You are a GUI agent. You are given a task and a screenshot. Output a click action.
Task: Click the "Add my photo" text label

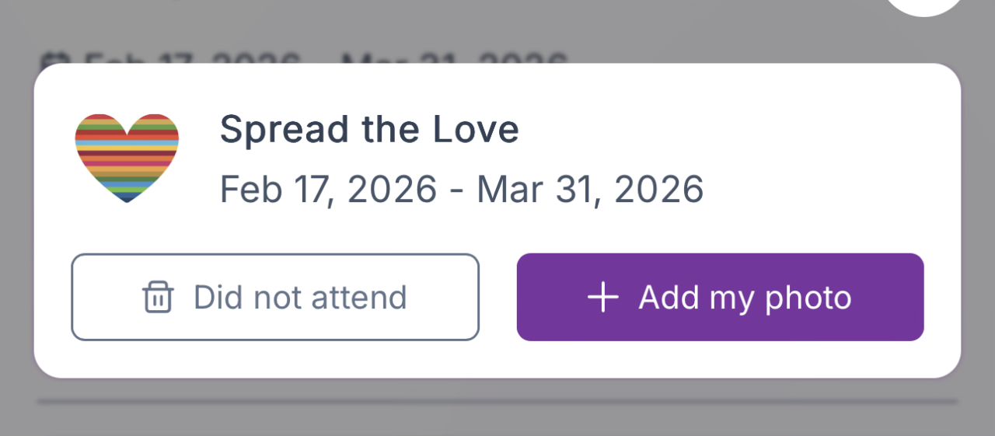(x=745, y=298)
